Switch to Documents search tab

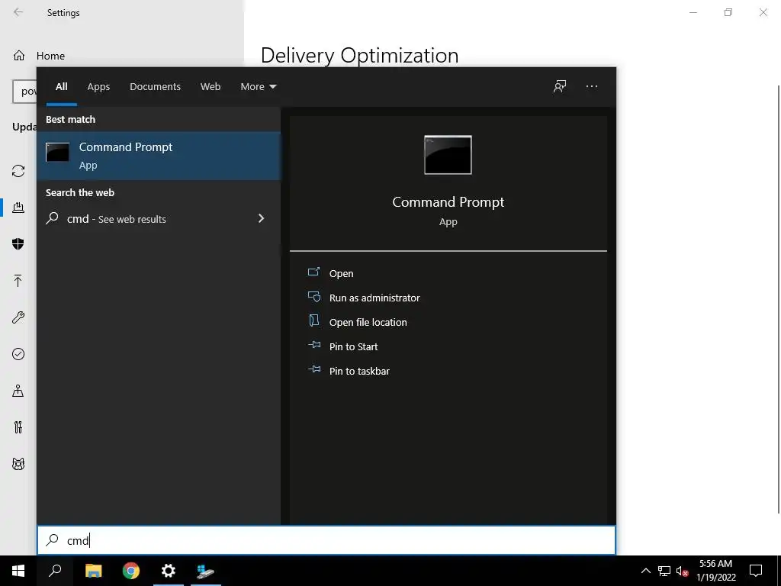[x=155, y=86]
